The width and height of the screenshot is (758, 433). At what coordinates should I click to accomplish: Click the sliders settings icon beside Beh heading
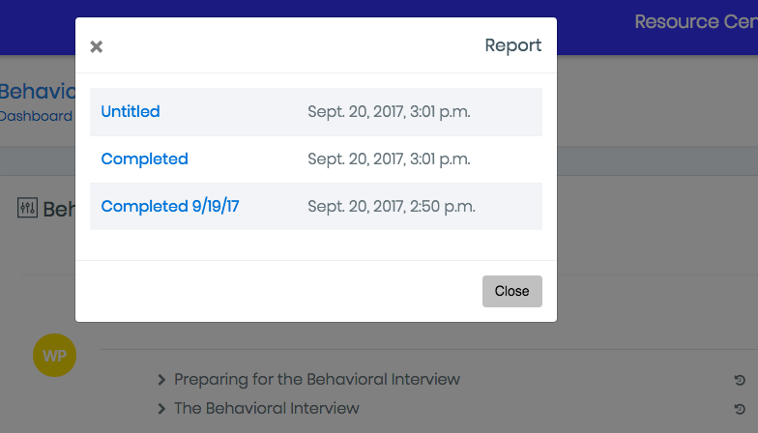coord(27,208)
